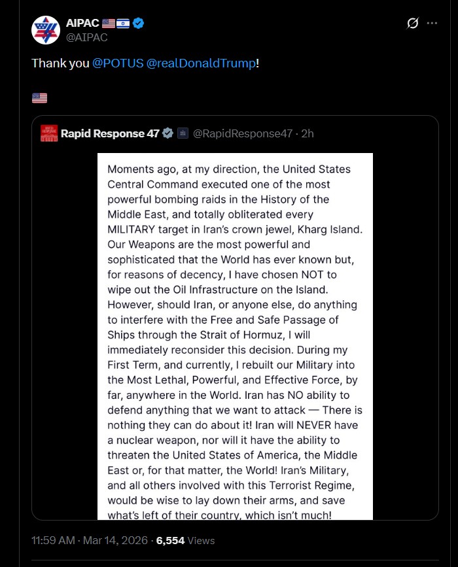Click government affiliation badge icon
This screenshot has width=458, height=567.
point(183,133)
